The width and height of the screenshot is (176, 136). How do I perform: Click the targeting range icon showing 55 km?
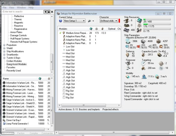click(143, 63)
